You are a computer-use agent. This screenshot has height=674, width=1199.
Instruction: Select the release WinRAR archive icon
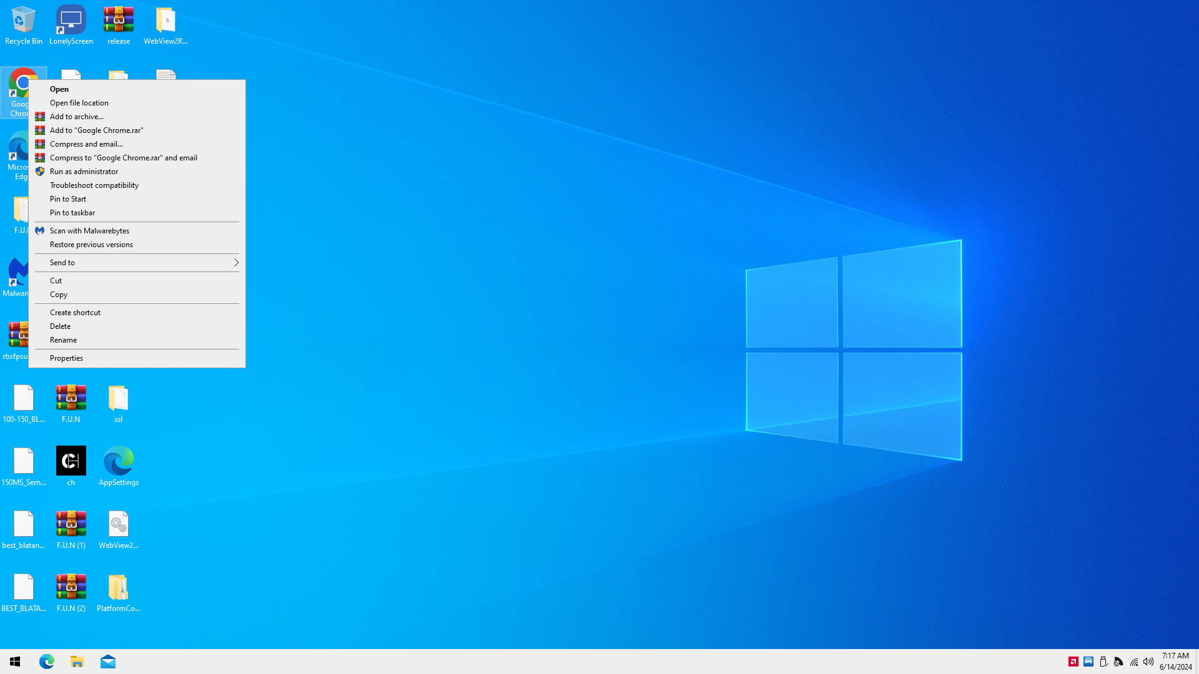(118, 25)
